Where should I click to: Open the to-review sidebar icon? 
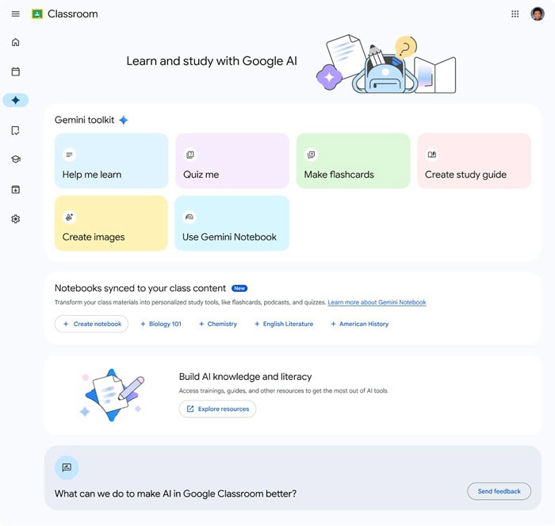click(x=16, y=130)
